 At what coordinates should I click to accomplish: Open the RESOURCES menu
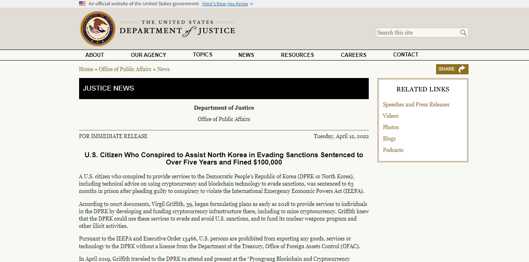[297, 55]
